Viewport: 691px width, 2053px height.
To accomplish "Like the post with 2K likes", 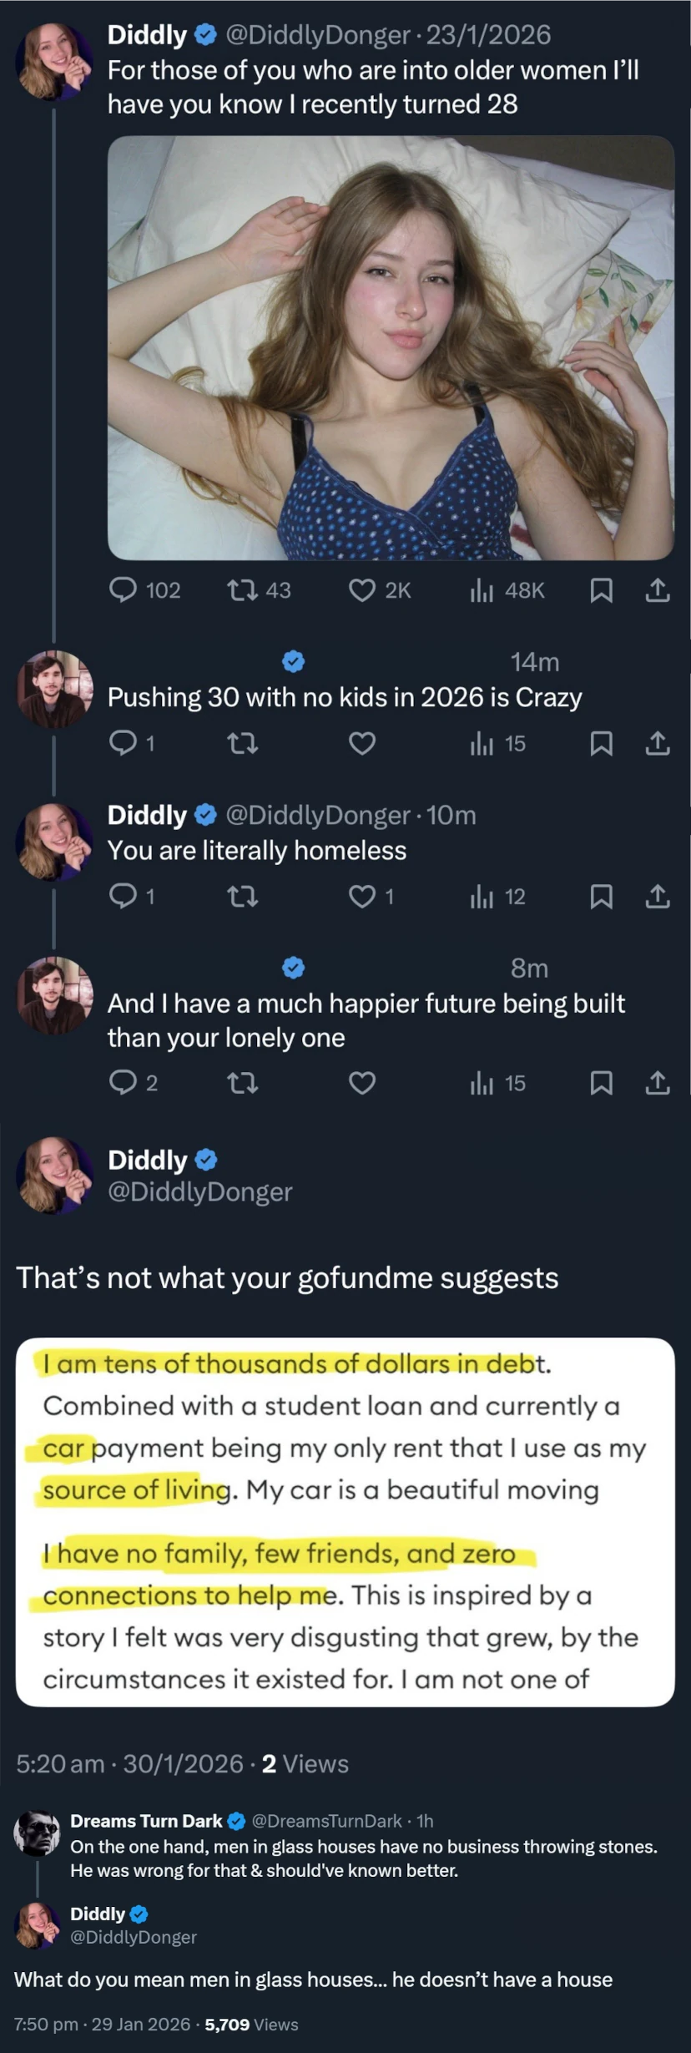I will coord(362,590).
